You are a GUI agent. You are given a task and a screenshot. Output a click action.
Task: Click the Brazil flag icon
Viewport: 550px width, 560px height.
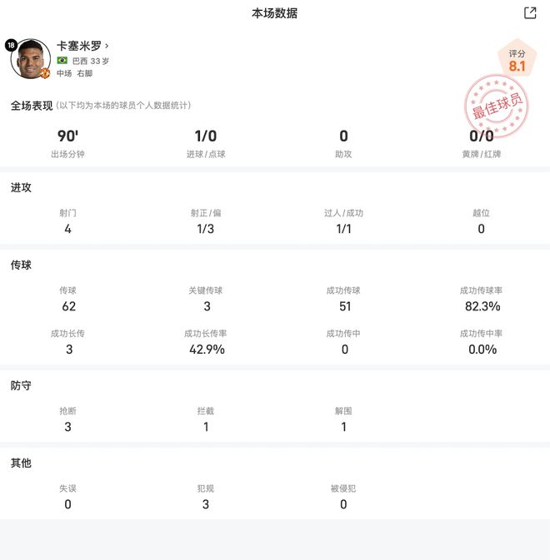[62, 61]
